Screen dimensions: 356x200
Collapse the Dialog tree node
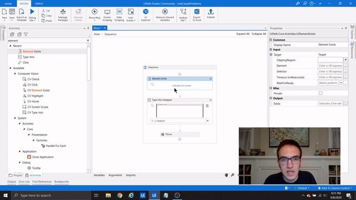19,163
